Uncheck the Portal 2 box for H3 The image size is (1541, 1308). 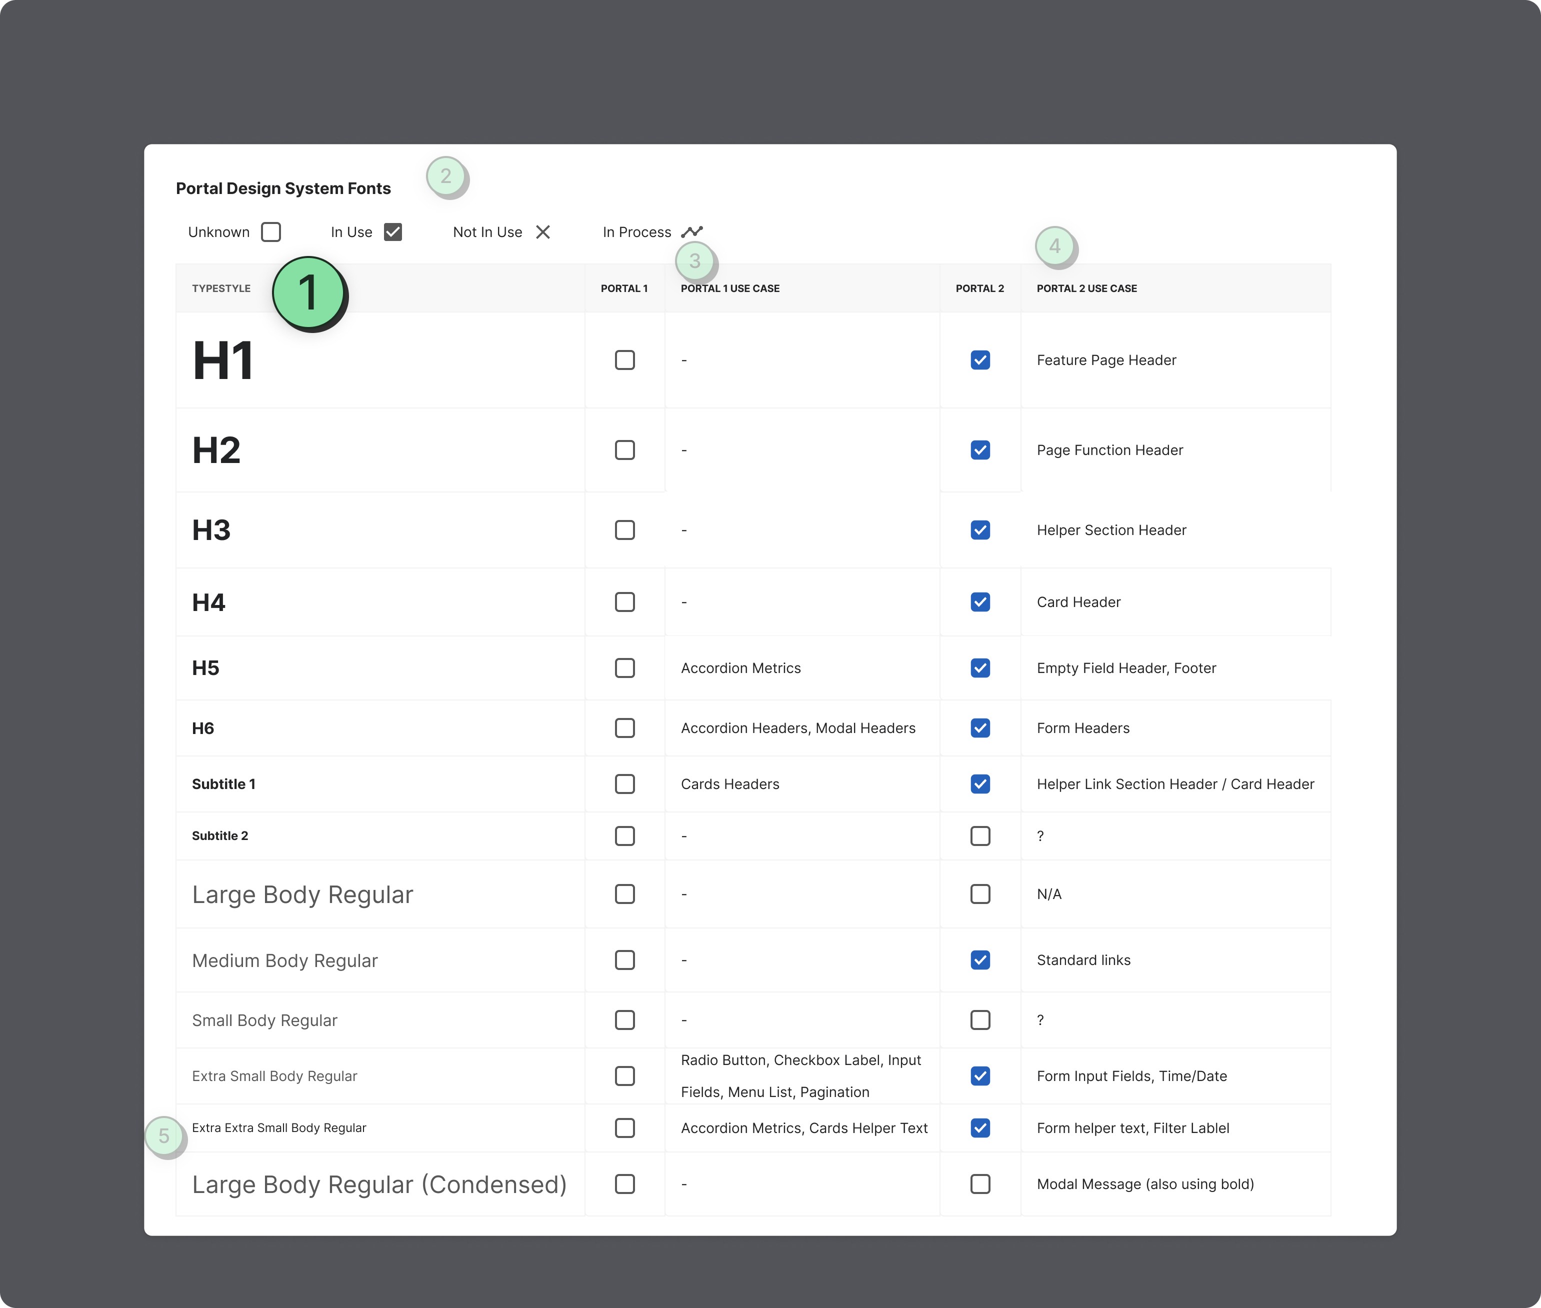980,530
